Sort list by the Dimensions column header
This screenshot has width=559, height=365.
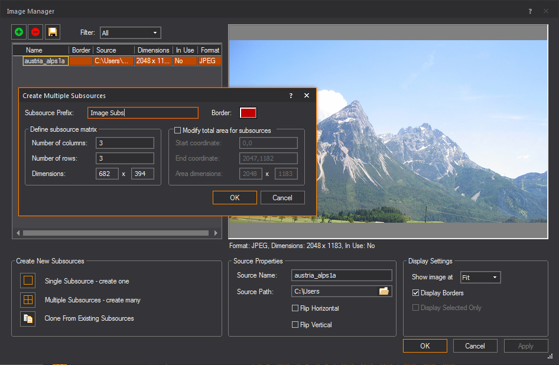pos(153,50)
